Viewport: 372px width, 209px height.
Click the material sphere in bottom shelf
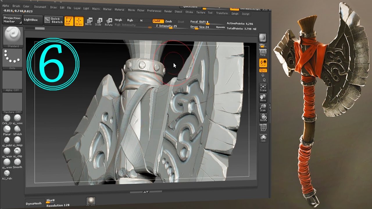91,201
